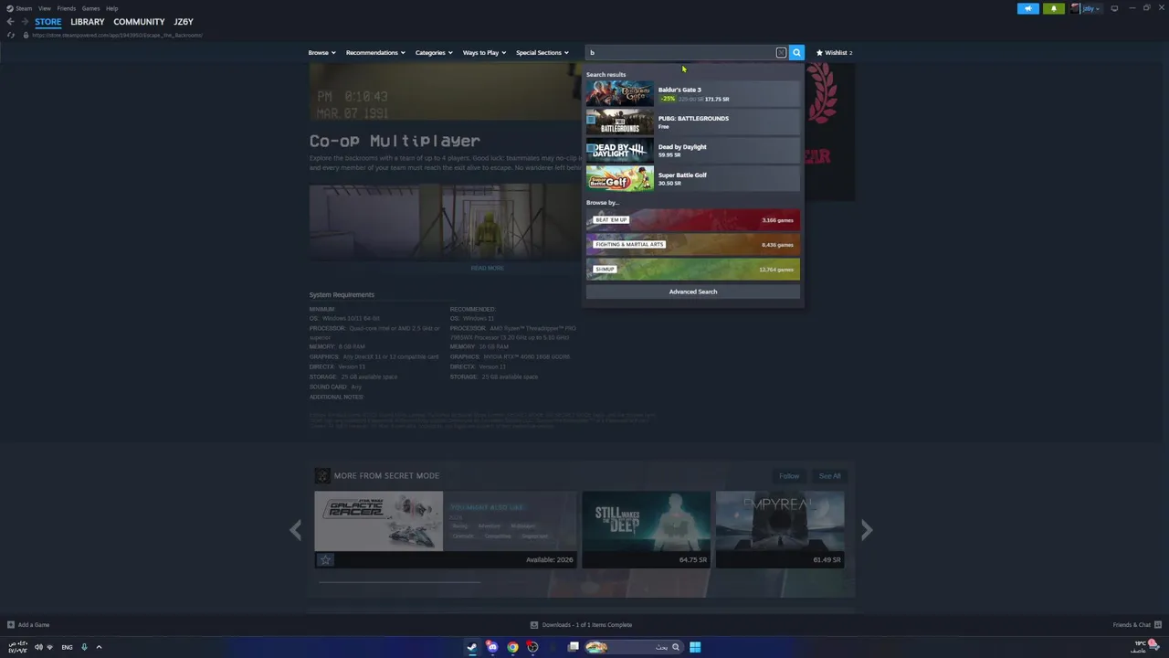The image size is (1169, 658).
Task: Open the green notifications bell
Action: pos(1053,8)
